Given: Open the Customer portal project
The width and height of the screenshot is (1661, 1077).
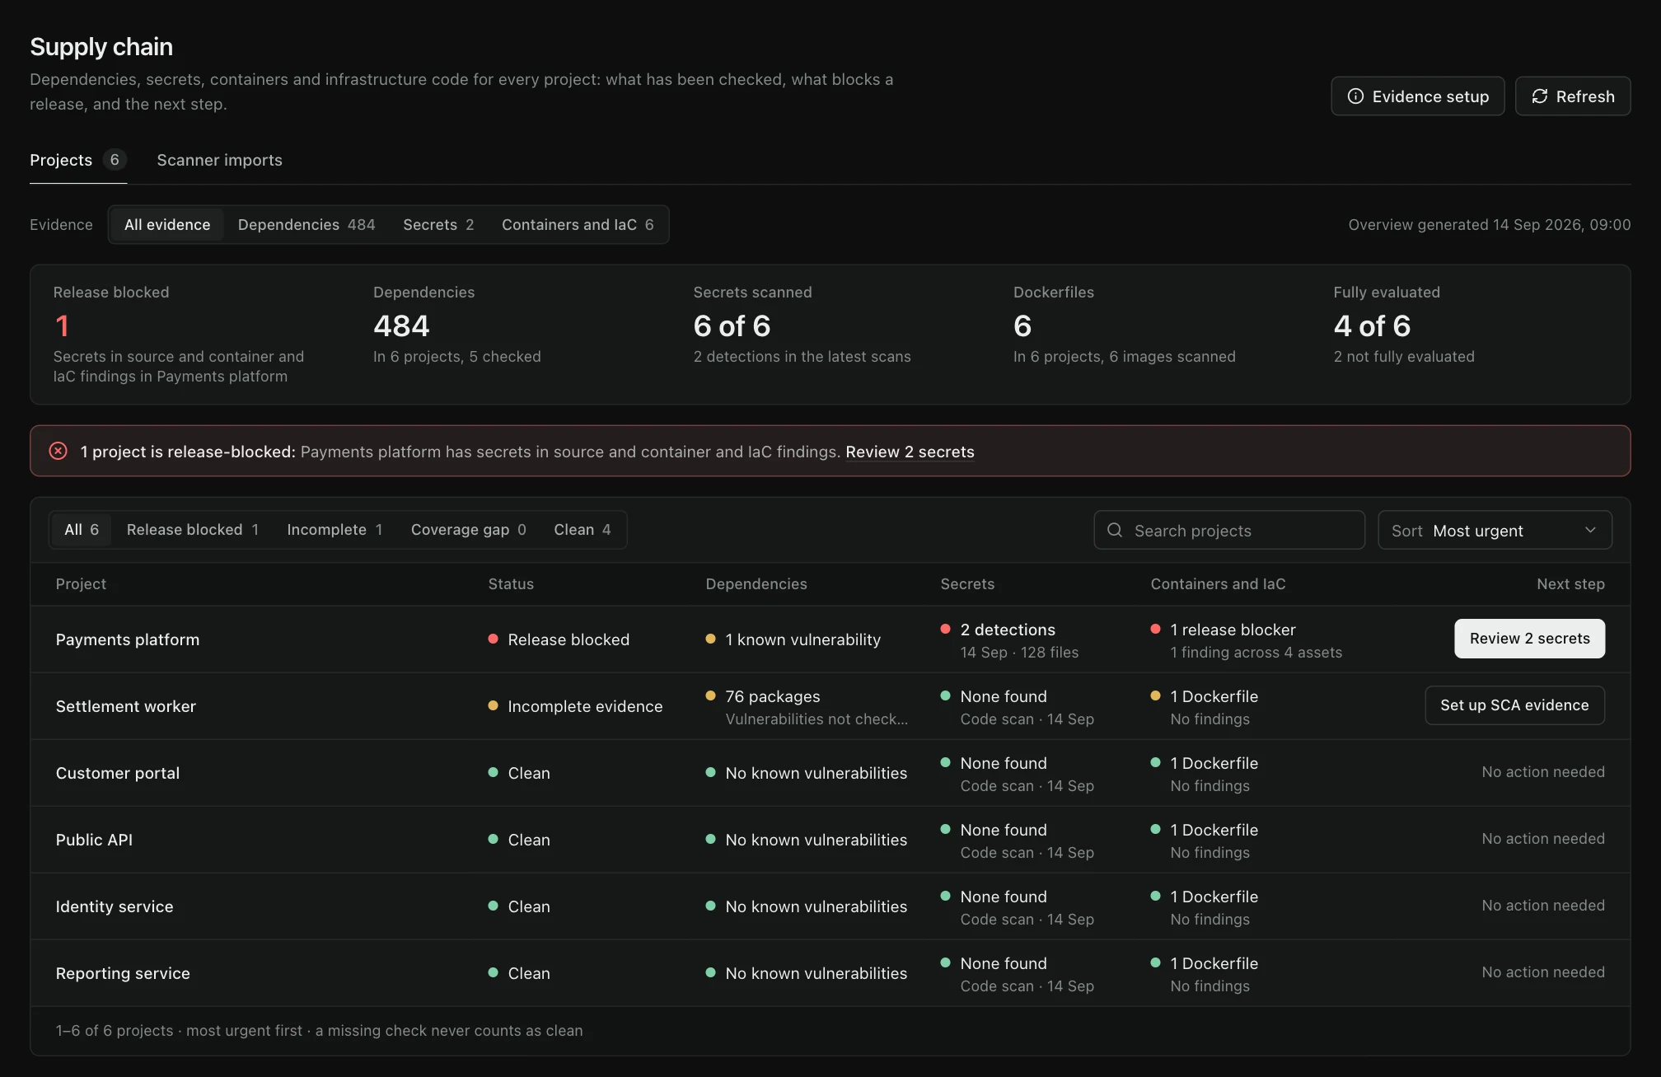Looking at the screenshot, I should pyautogui.click(x=118, y=773).
